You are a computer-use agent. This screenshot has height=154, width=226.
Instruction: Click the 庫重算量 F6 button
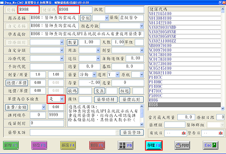tap(125, 145)
